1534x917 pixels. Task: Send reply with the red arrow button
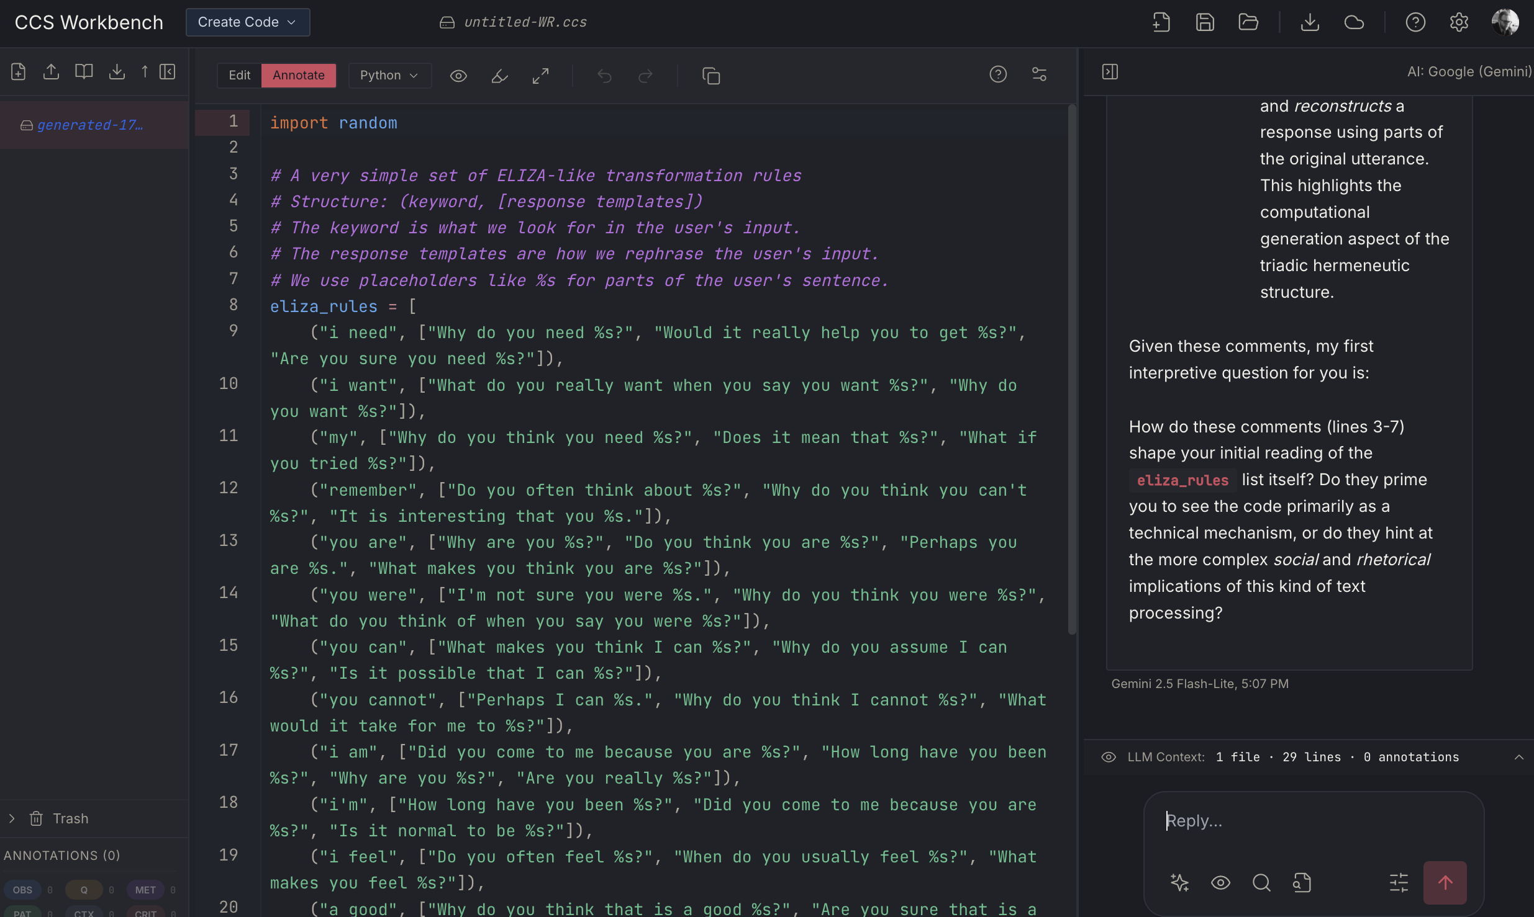tap(1445, 882)
